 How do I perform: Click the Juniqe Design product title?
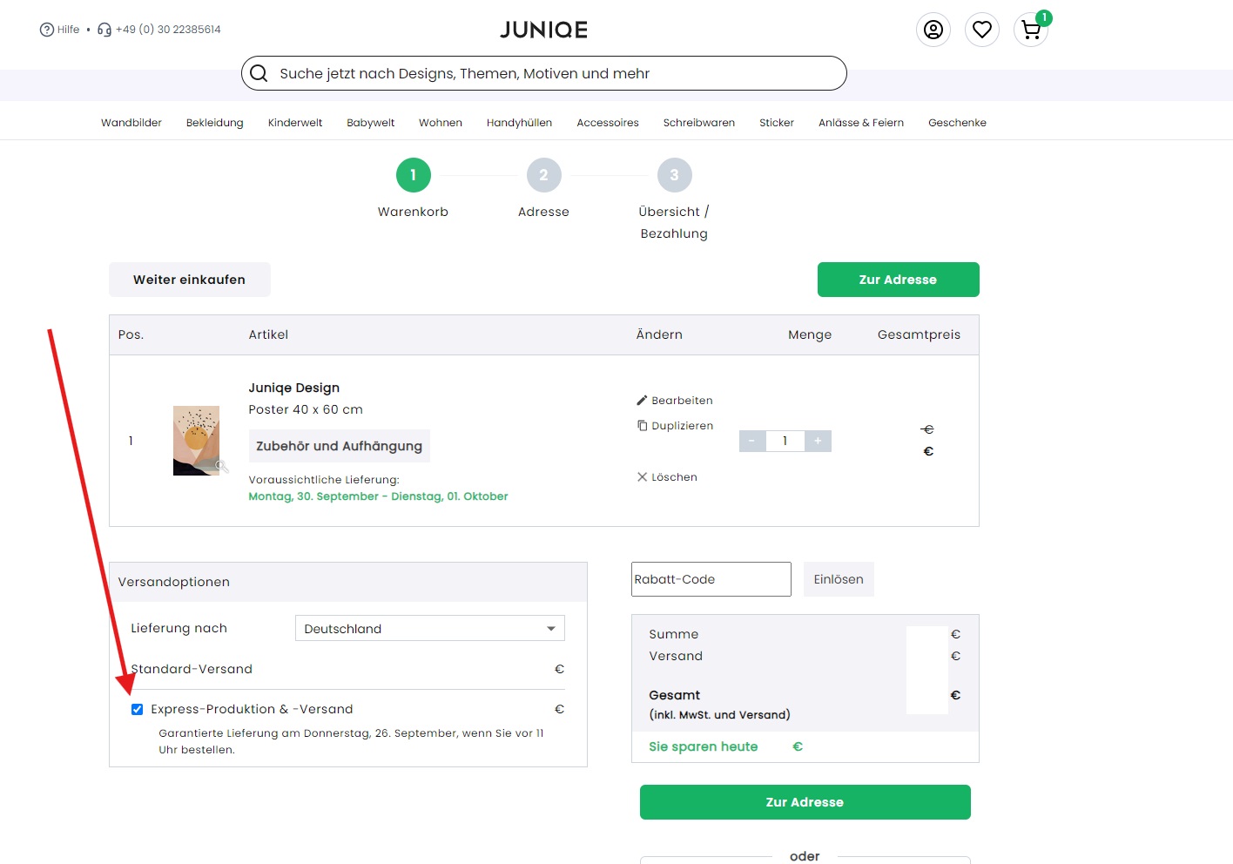click(294, 388)
